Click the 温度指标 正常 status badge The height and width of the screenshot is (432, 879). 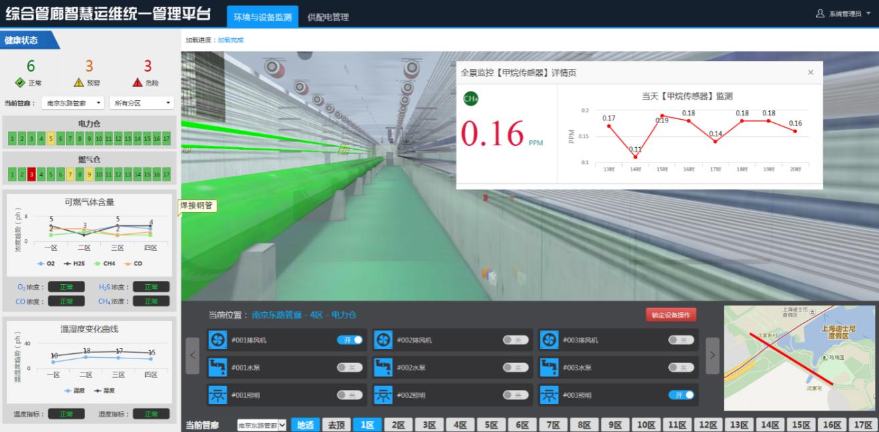coord(66,414)
